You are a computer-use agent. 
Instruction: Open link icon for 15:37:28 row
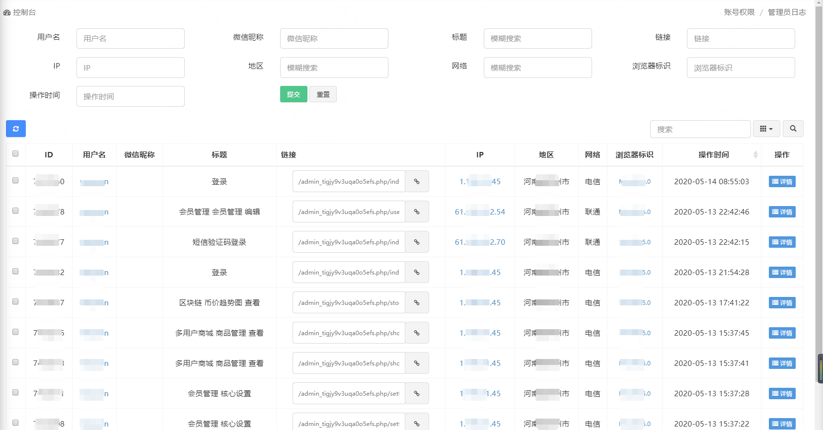tap(417, 394)
